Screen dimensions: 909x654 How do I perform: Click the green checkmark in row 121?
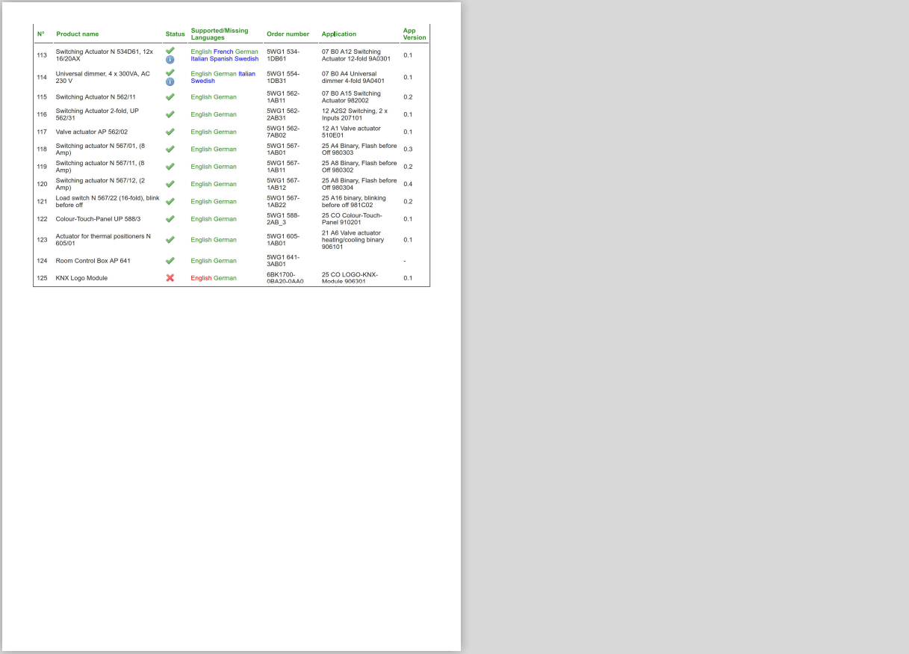tap(170, 202)
